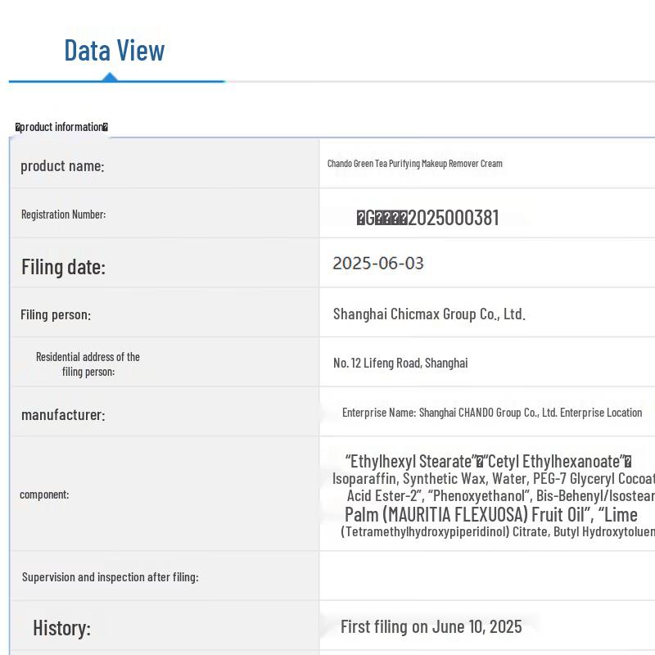Click the 'Registration Number:' label
This screenshot has width=655, height=655.
[x=64, y=215]
